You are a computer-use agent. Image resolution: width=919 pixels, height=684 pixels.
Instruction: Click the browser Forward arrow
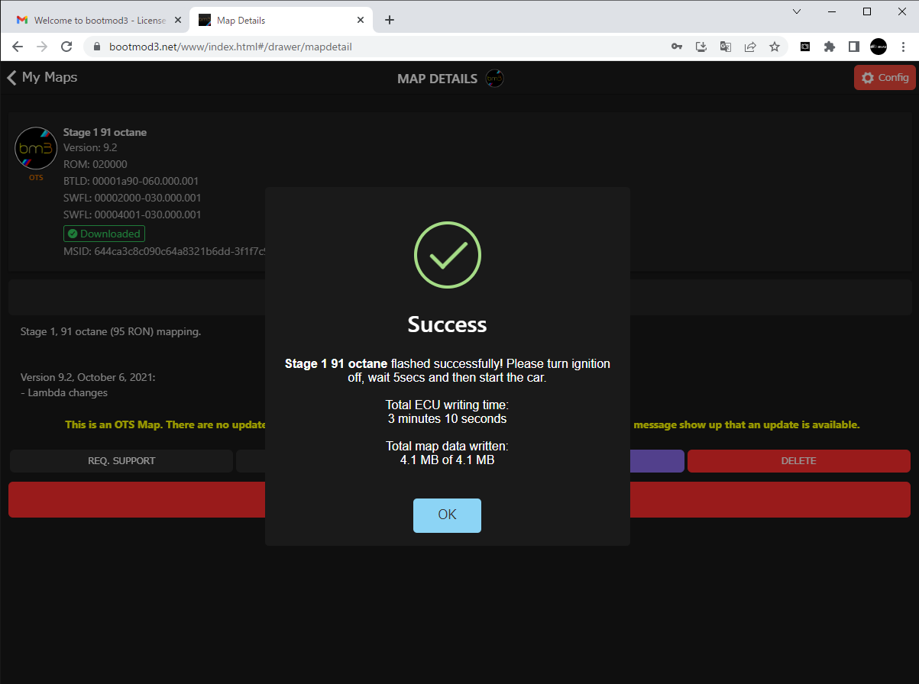tap(42, 47)
